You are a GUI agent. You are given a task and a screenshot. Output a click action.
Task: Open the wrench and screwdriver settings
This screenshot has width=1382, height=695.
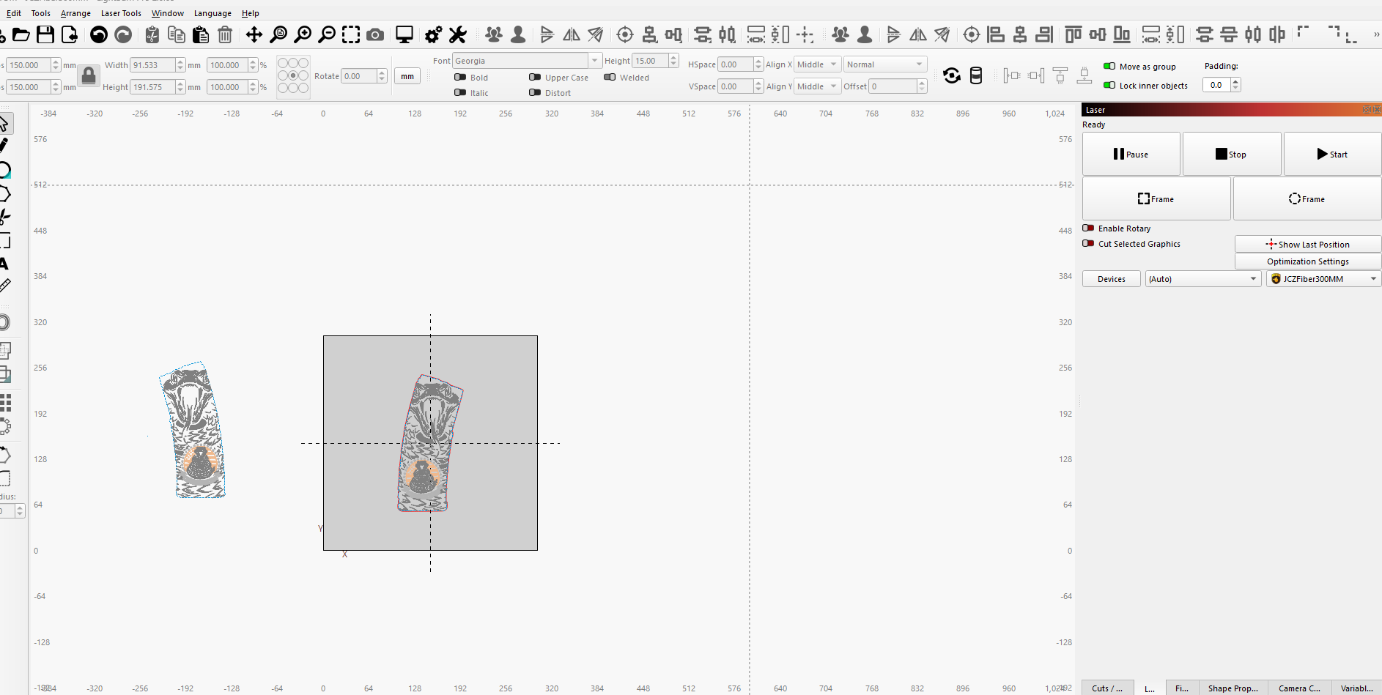click(458, 34)
